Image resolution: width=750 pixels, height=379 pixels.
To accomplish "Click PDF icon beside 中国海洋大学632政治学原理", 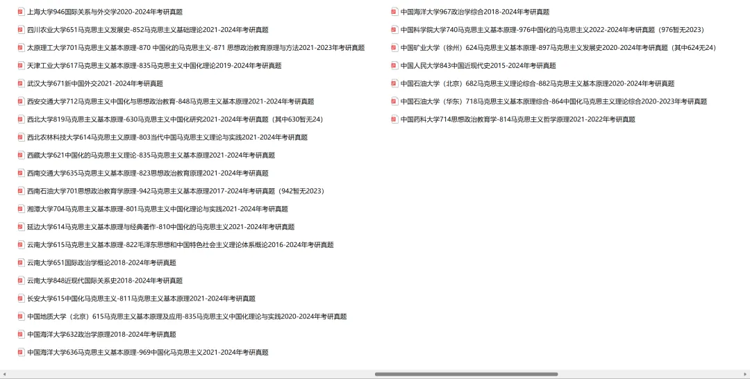I will (x=21, y=334).
